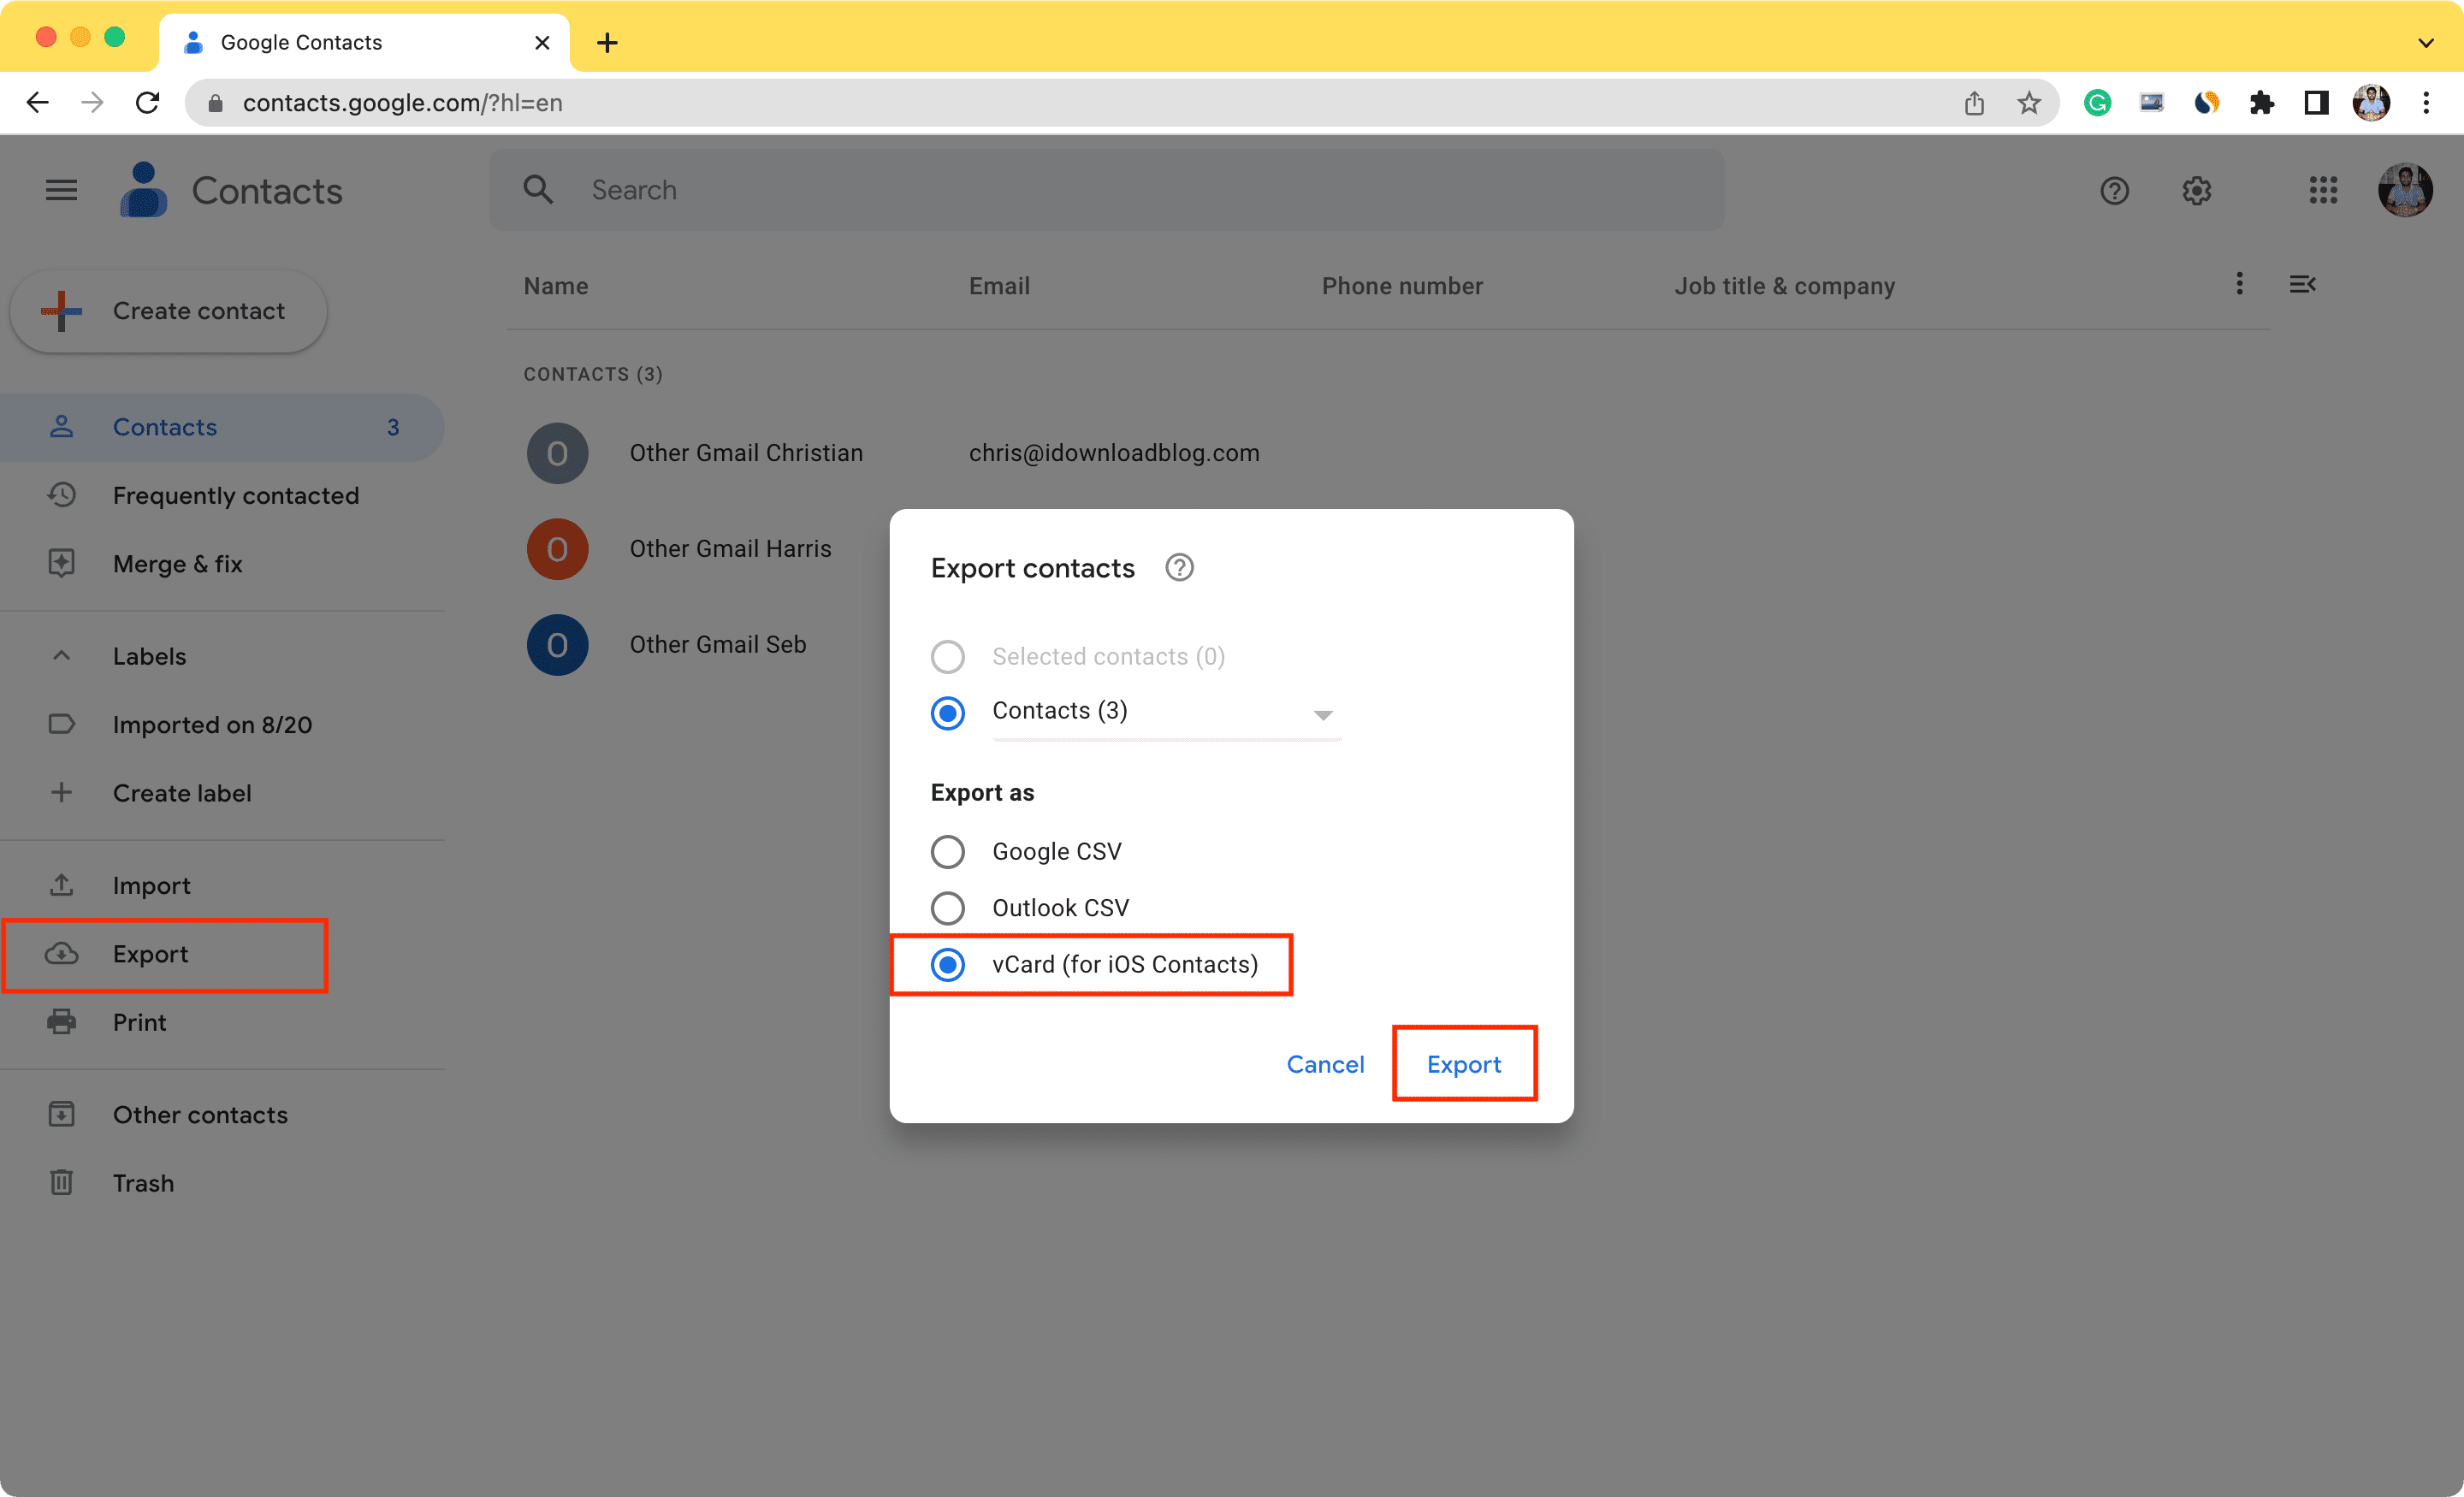Open the Google apps grid
The image size is (2464, 1497).
pyautogui.click(x=2323, y=190)
